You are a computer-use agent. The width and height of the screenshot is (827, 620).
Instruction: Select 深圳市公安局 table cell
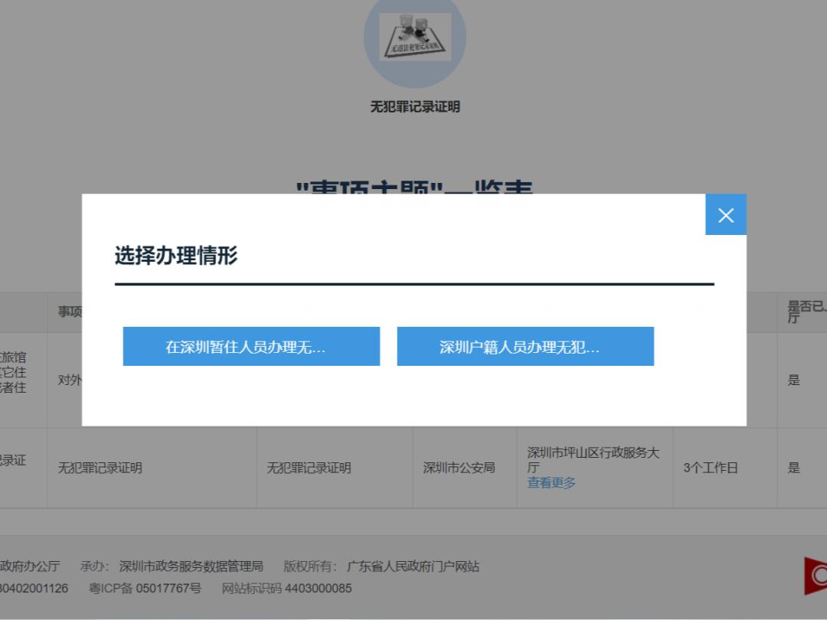pyautogui.click(x=459, y=468)
